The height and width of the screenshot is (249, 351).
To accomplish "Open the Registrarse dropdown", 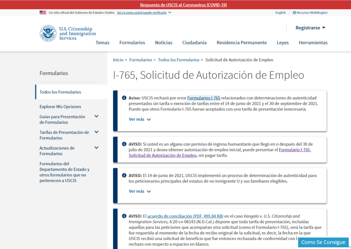I will (310, 28).
